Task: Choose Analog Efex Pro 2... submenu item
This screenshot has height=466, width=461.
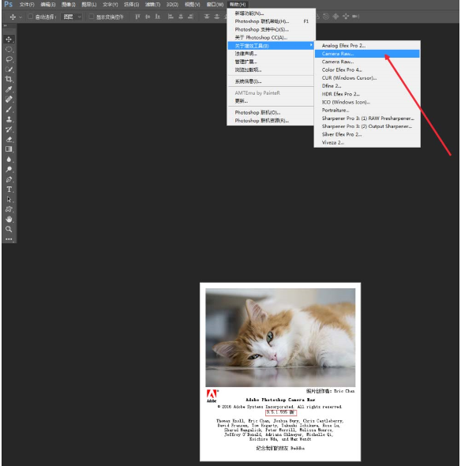Action: point(367,46)
